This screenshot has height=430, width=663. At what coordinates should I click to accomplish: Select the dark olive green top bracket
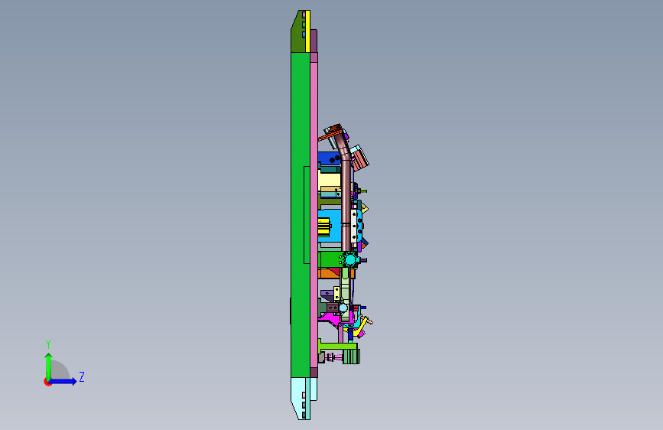pos(297,33)
